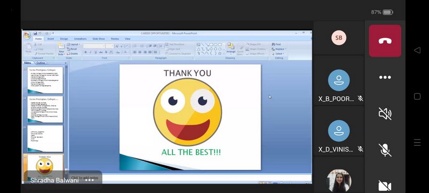The height and width of the screenshot is (193, 429).
Task: End the call with red hang-up button
Action: pos(385,41)
